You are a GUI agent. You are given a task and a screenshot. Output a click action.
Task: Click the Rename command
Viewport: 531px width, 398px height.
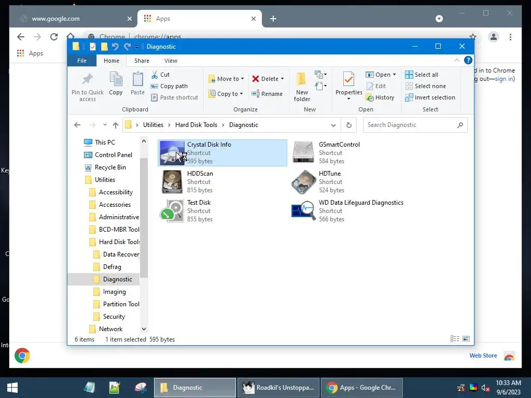pos(267,94)
